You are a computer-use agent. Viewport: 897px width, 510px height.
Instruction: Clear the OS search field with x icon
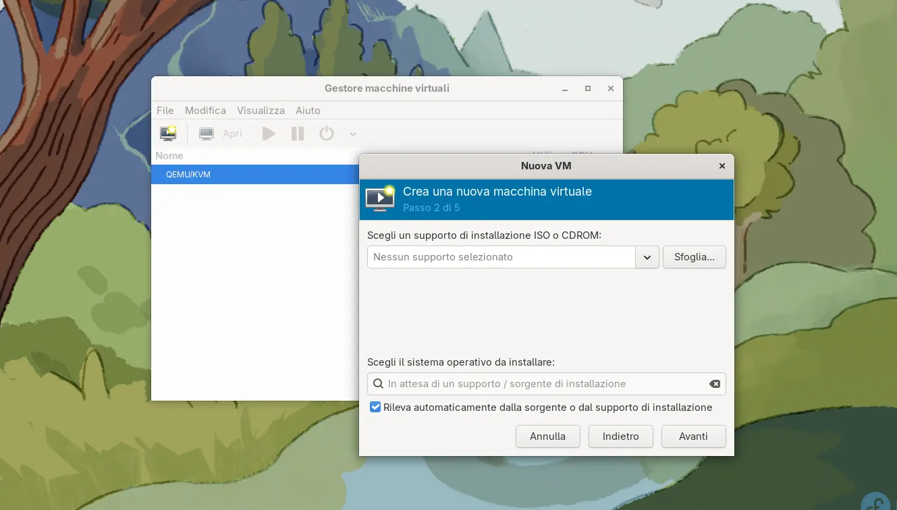tap(714, 383)
